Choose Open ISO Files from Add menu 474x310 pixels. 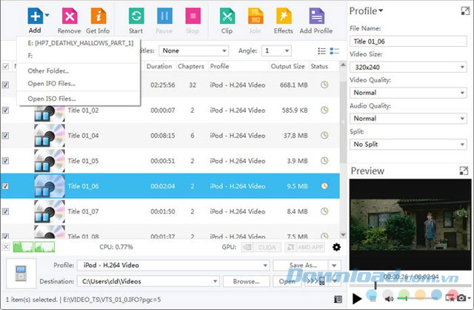[52, 99]
